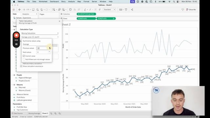Open the Average, prev 10, next 0 dropdown

click(x=40, y=37)
